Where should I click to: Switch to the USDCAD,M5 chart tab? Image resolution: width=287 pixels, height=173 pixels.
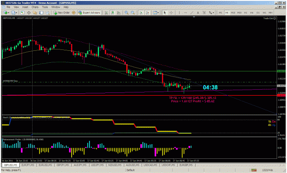coord(150,165)
